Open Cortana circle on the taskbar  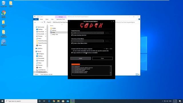(39, 101)
